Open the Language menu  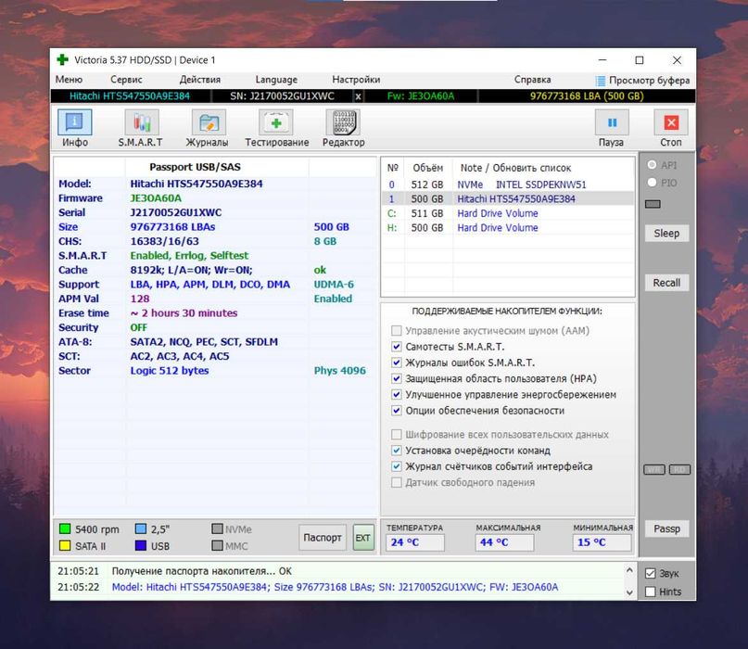[276, 80]
